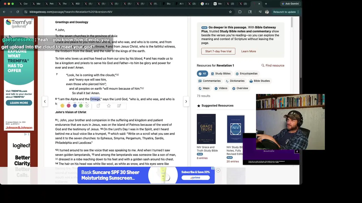
Task: Click Learn More on the Tremfya ad
Action: 19,103
